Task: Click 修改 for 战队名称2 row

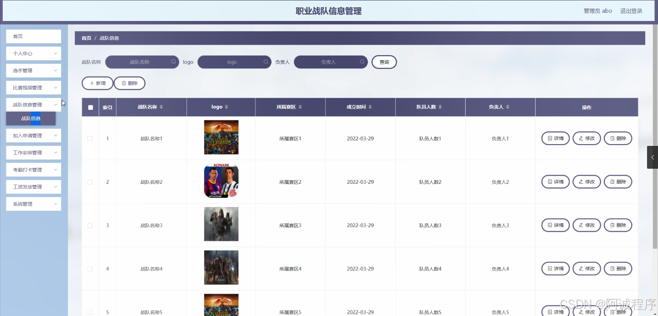Action: [587, 182]
